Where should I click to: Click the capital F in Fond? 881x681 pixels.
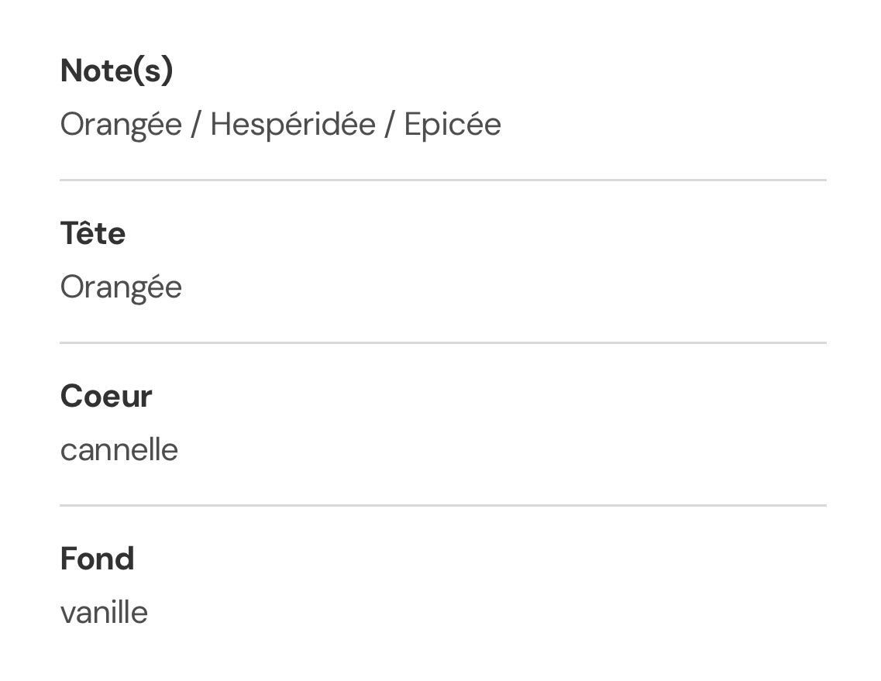pyautogui.click(x=68, y=559)
